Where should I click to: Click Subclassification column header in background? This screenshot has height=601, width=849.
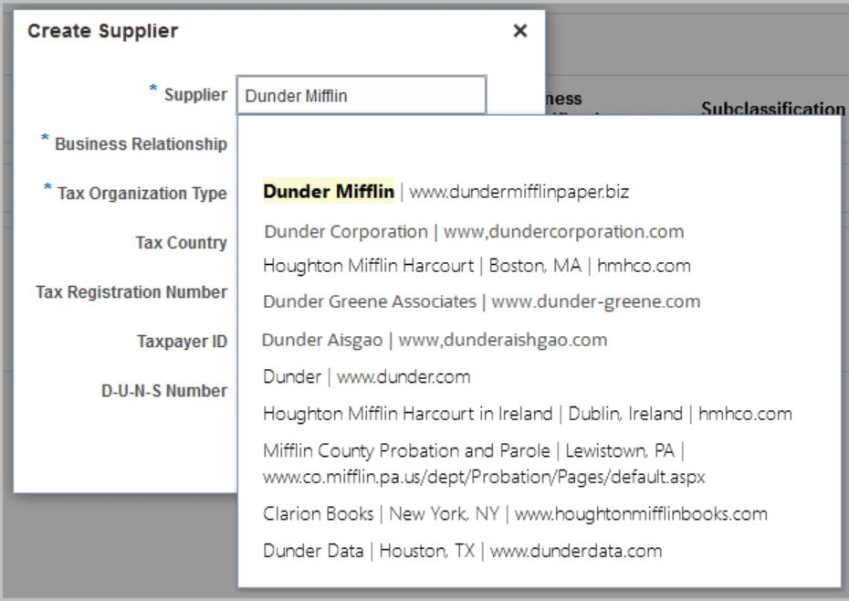click(x=772, y=108)
